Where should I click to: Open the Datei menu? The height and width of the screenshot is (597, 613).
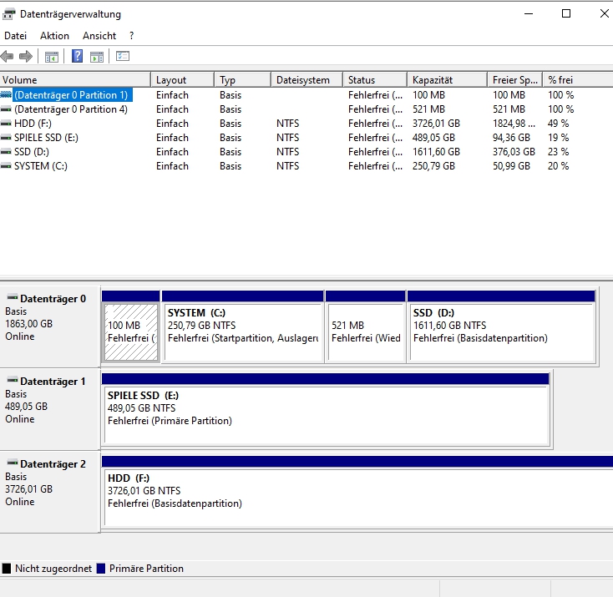coord(15,36)
